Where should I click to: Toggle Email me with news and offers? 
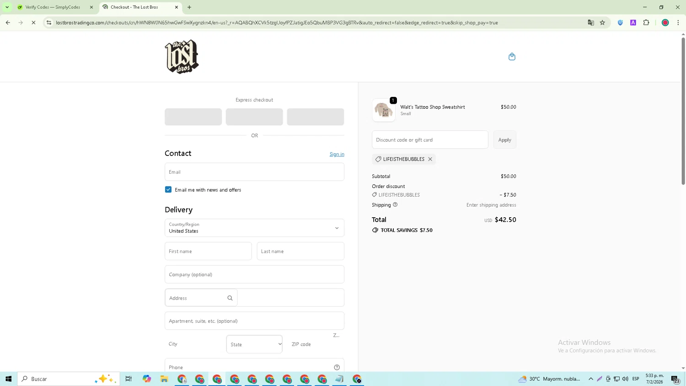(168, 189)
